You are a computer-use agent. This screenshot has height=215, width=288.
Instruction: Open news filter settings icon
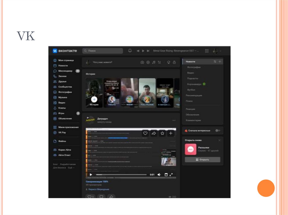point(215,62)
